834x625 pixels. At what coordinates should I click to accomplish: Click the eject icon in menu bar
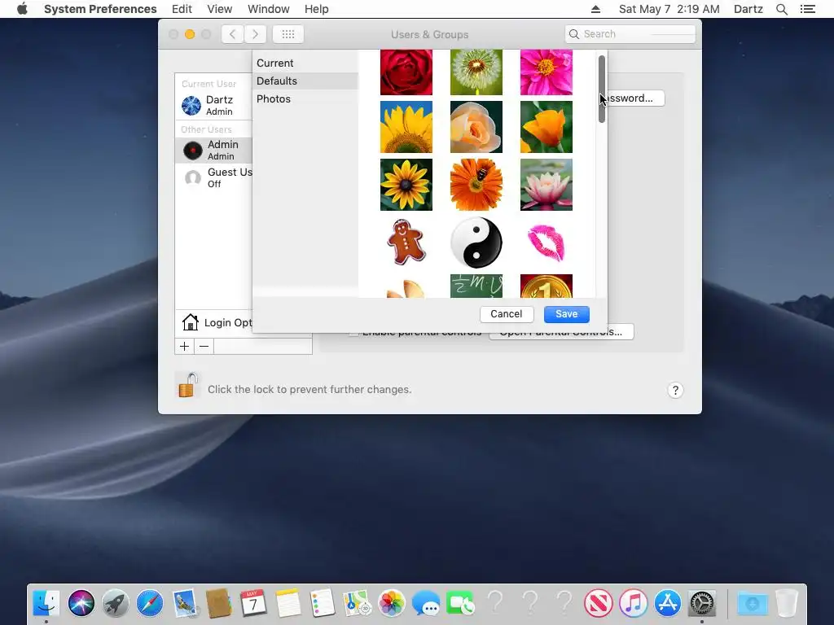595,9
